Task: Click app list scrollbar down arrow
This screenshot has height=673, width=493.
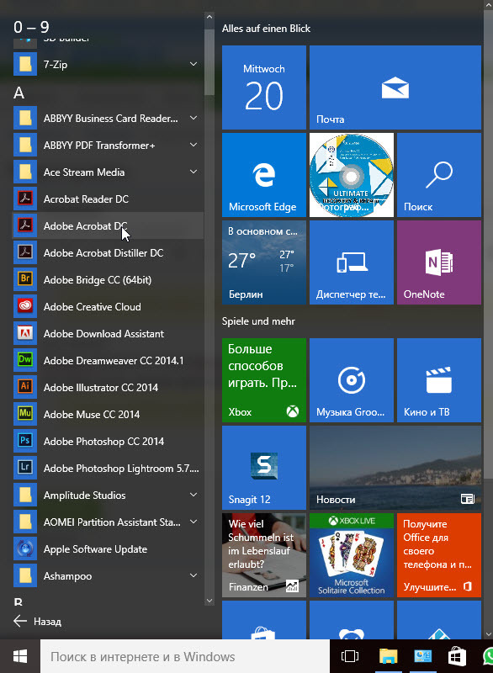Action: [x=209, y=601]
